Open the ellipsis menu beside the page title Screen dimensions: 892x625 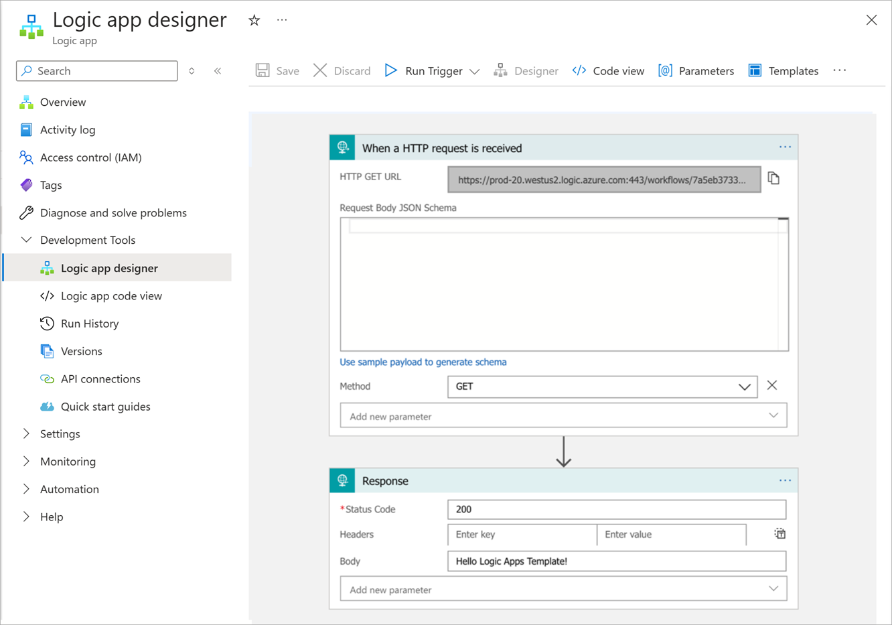(282, 20)
